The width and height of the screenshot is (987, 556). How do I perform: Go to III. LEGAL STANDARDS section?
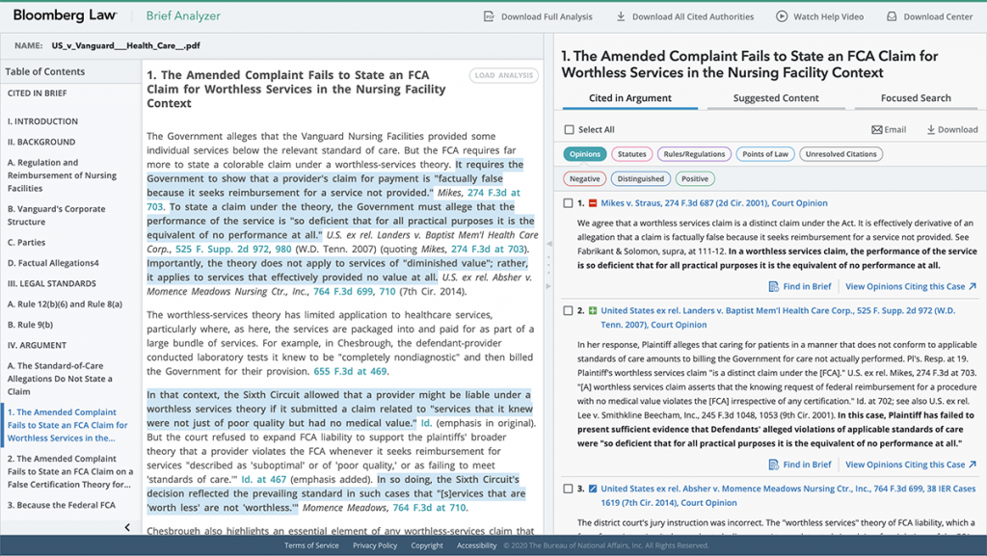(x=52, y=283)
